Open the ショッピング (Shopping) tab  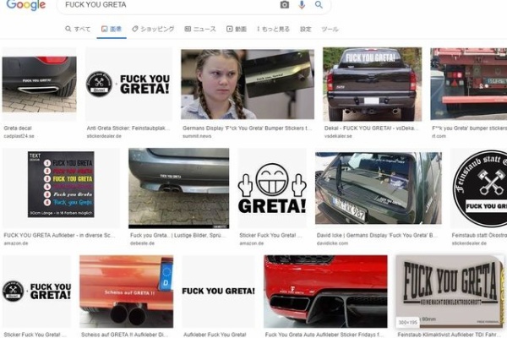coord(152,29)
